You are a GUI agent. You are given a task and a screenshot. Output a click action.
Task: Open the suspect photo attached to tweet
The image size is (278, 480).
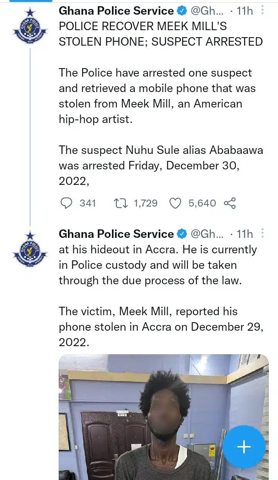coord(163,417)
